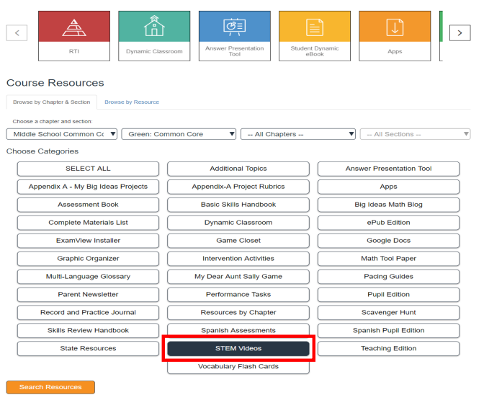This screenshot has width=484, height=400.
Task: Deselect the STEM Videos category
Action: 238,348
